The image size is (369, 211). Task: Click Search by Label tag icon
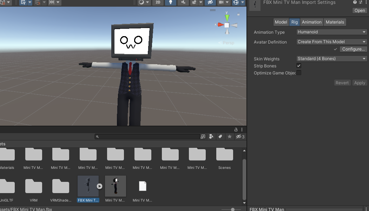click(x=220, y=137)
